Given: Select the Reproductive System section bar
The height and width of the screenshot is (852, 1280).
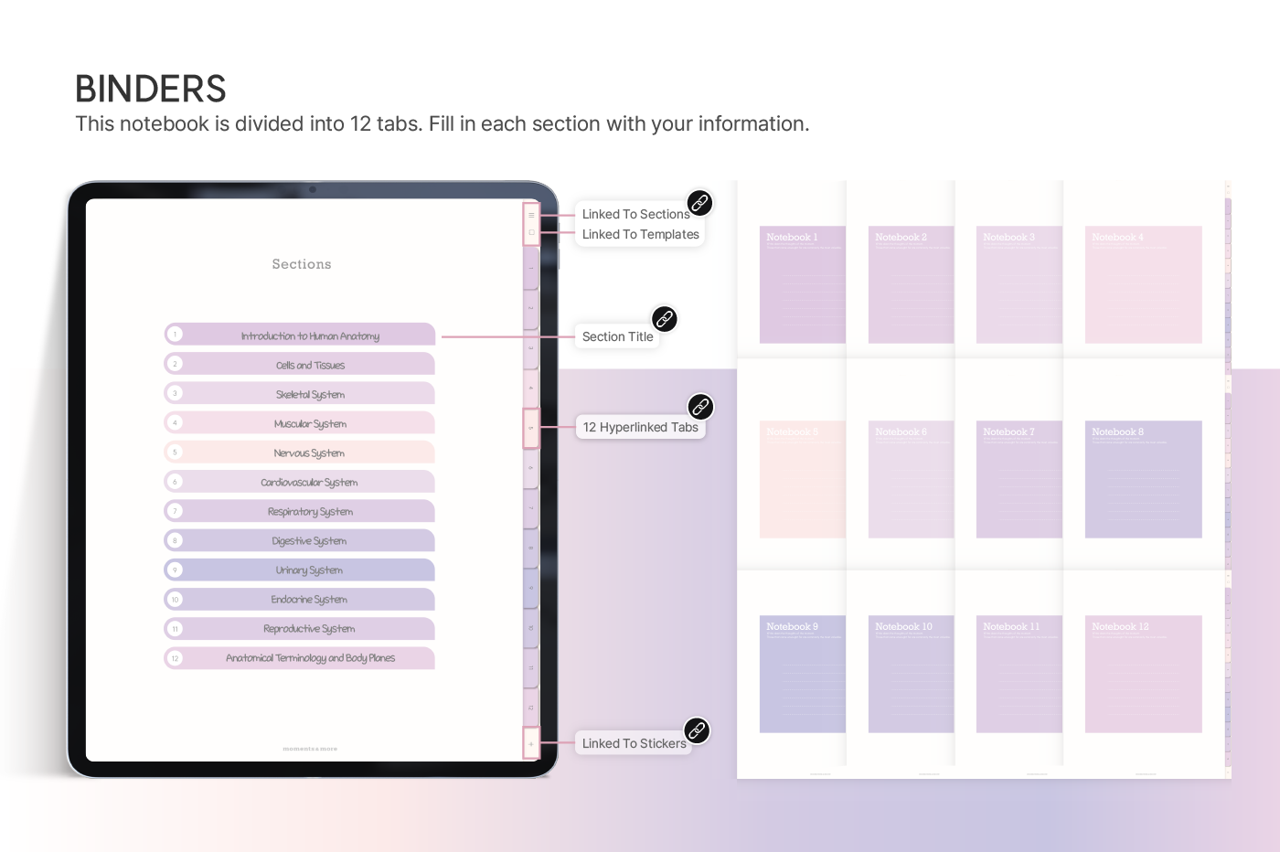Looking at the screenshot, I should coord(310,629).
